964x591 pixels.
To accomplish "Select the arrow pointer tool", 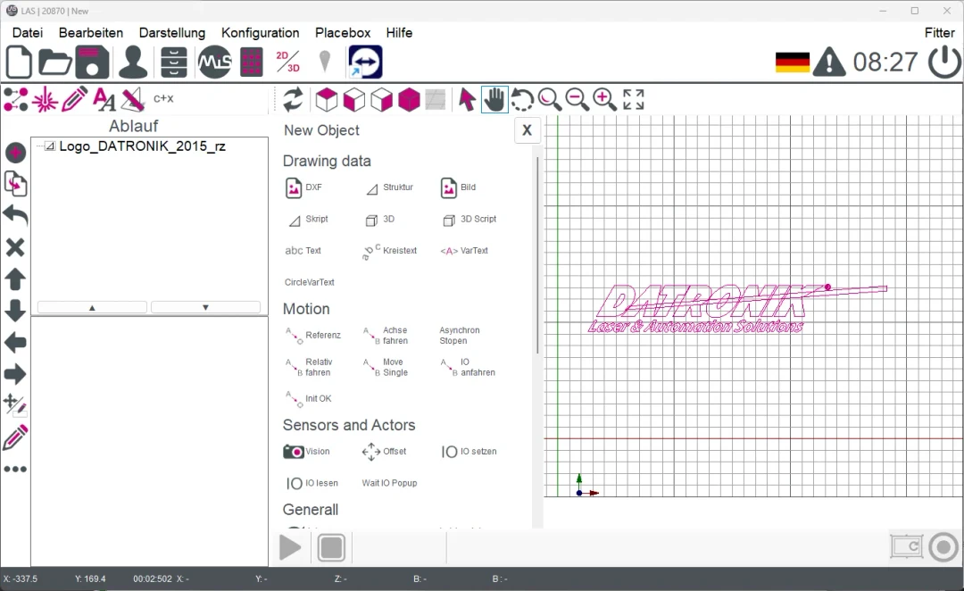I will pyautogui.click(x=467, y=99).
